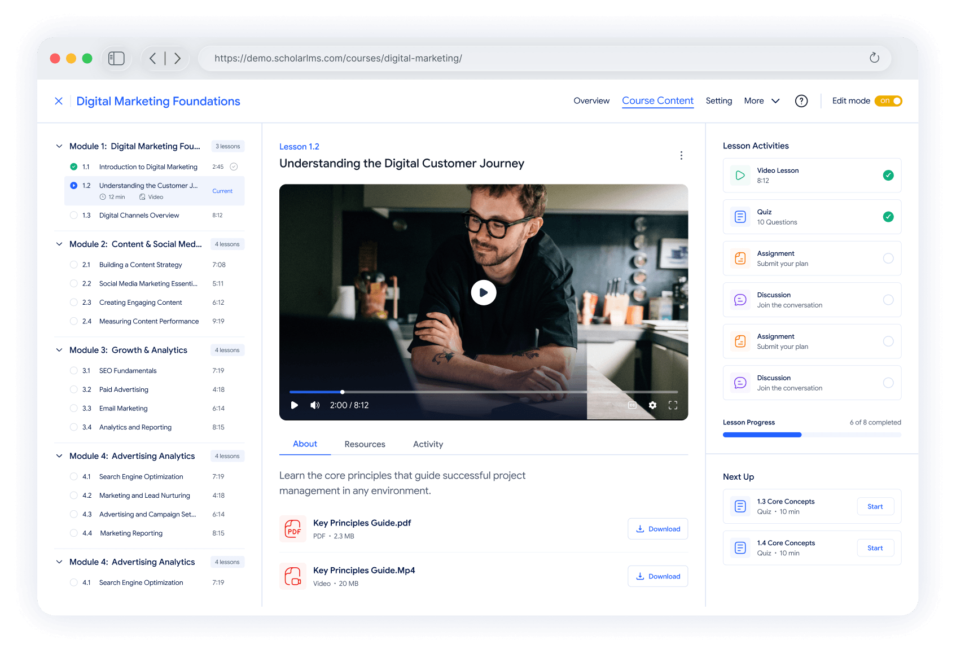This screenshot has width=956, height=653.
Task: Select radio for lesson 2.1 Building a Content Strategy
Action: pyautogui.click(x=74, y=265)
